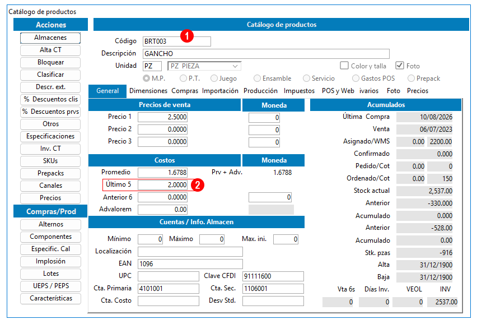
Task: Expand the PZ PIEZA unit dropdown
Action: pyautogui.click(x=235, y=66)
